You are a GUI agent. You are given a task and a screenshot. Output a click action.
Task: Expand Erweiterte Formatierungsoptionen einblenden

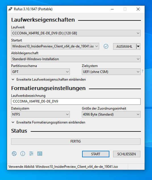48,122
